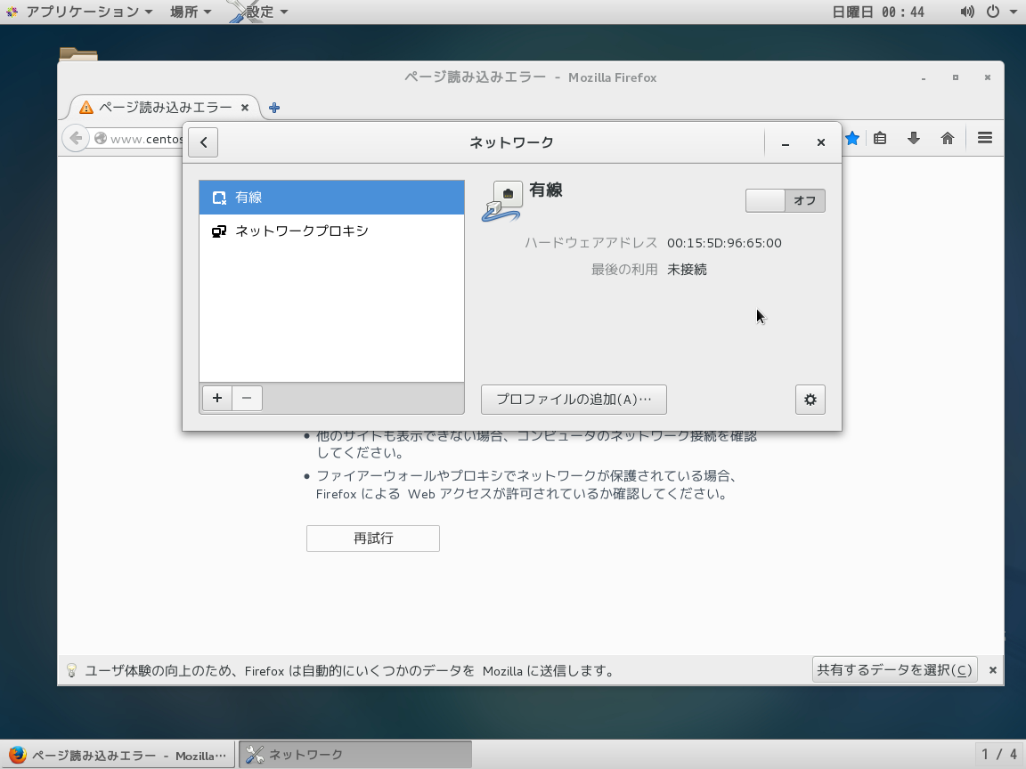Close the Firefox window
This screenshot has height=769, width=1026.
point(988,77)
